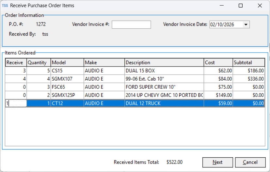Minimize the Receive Purchase Order Items window
This screenshot has height=172, width=270.
coord(221,6)
